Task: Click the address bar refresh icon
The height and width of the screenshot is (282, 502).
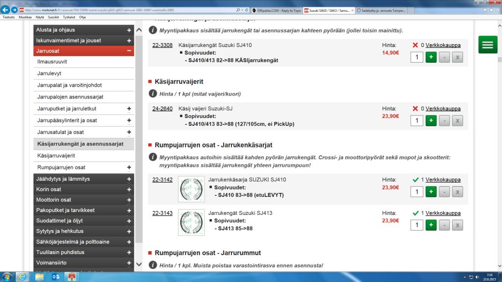Action: [247, 10]
